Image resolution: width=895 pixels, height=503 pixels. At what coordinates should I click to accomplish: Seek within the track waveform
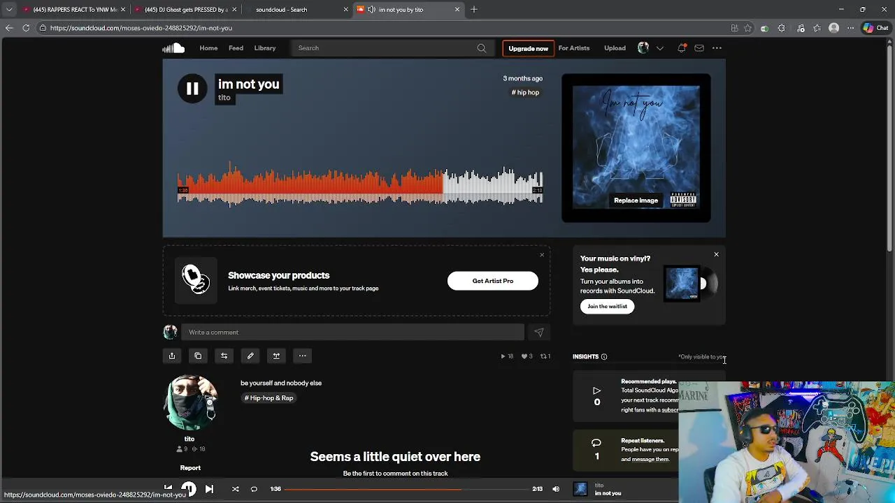(360, 186)
